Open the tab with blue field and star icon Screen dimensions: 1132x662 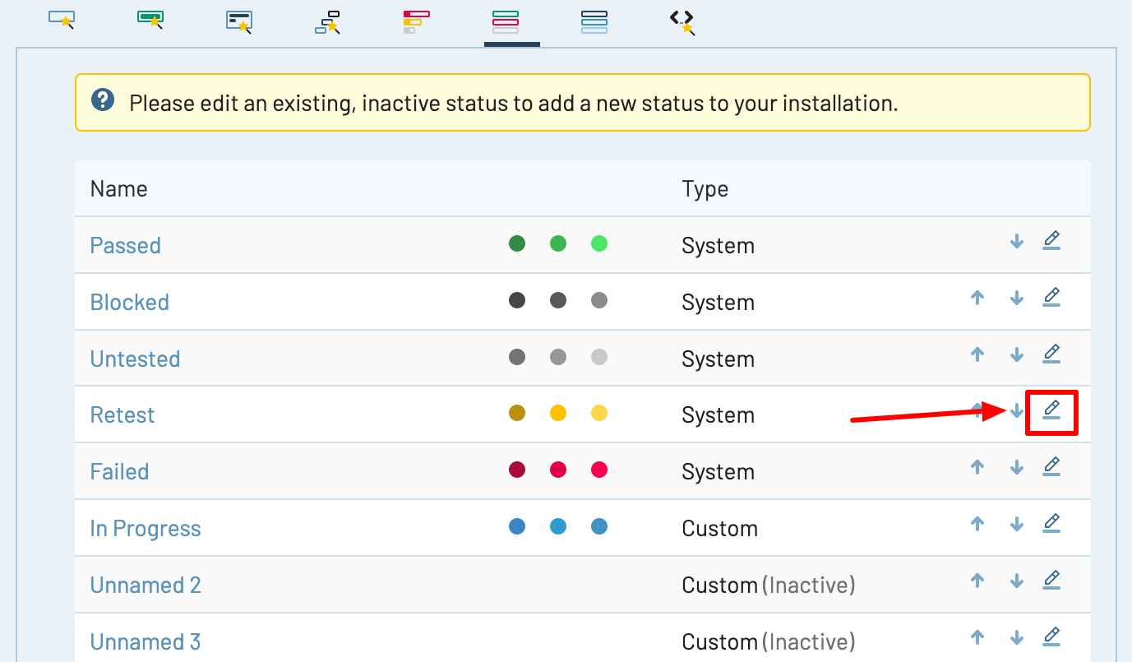coord(62,21)
